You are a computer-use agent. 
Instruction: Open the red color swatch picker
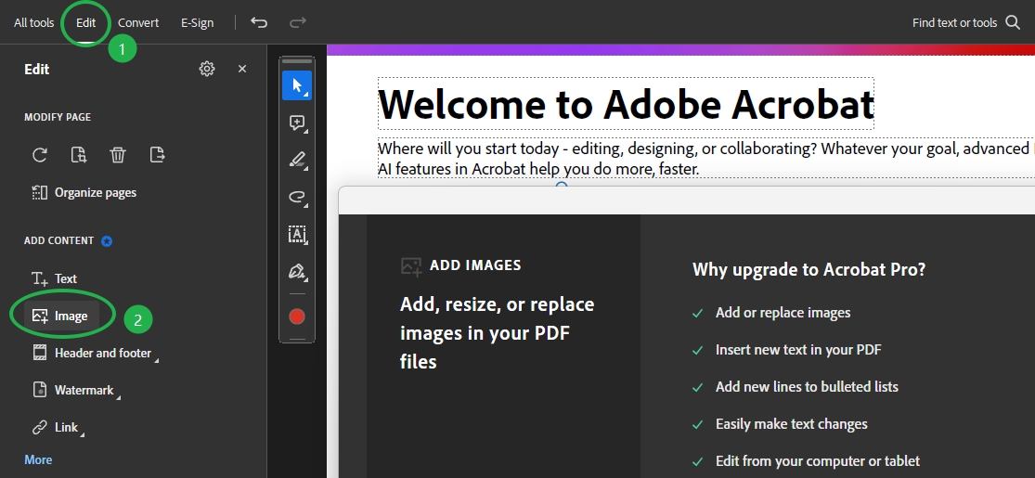click(x=297, y=317)
